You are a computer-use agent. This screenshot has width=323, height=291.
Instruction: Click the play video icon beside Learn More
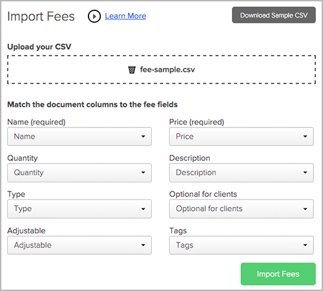click(x=94, y=16)
